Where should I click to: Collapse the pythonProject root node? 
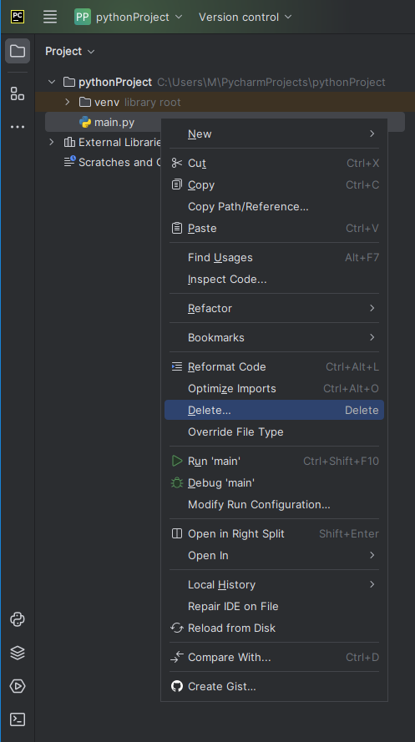click(52, 83)
